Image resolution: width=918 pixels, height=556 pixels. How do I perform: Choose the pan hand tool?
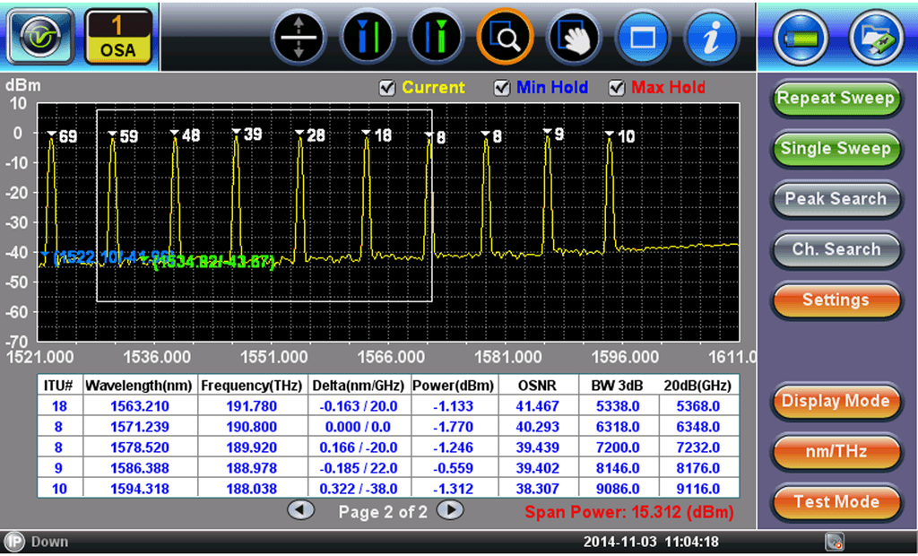574,37
